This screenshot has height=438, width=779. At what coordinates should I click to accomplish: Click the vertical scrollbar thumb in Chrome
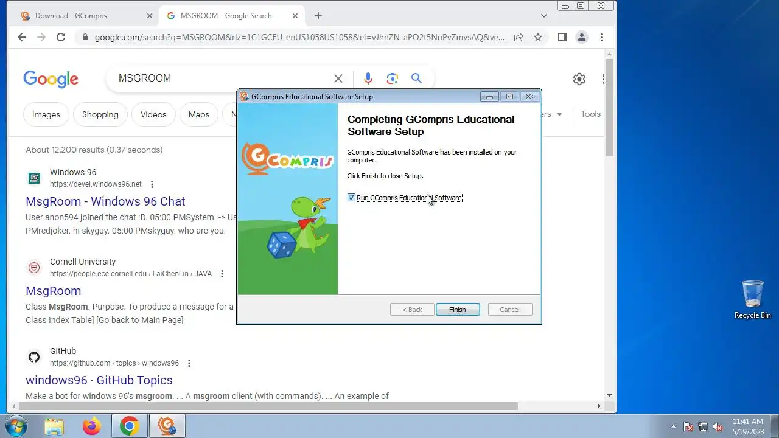click(610, 108)
